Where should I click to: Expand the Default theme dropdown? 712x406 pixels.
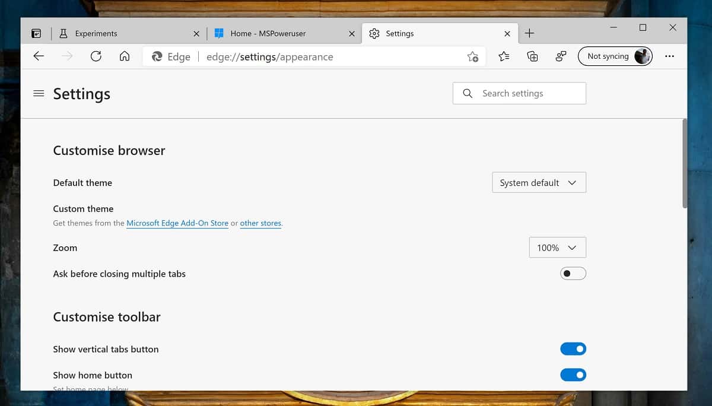[x=539, y=183]
